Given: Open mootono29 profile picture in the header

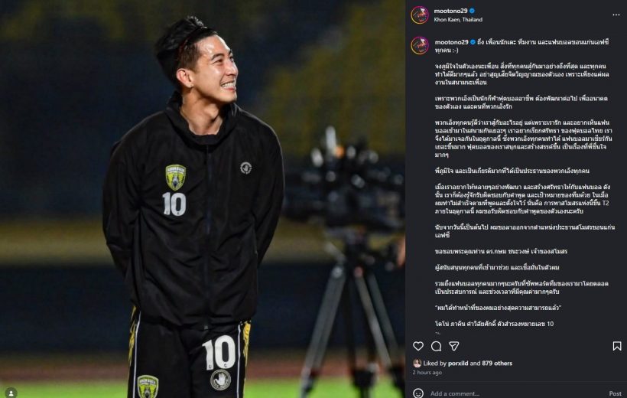Looking at the screenshot, I should click(x=420, y=15).
